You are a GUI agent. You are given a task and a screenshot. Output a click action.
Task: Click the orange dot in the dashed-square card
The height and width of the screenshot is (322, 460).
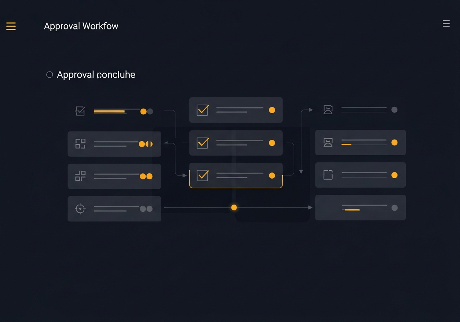[394, 175]
